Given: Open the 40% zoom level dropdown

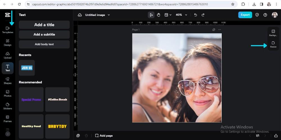Looking at the screenshot, I should 181,15.
